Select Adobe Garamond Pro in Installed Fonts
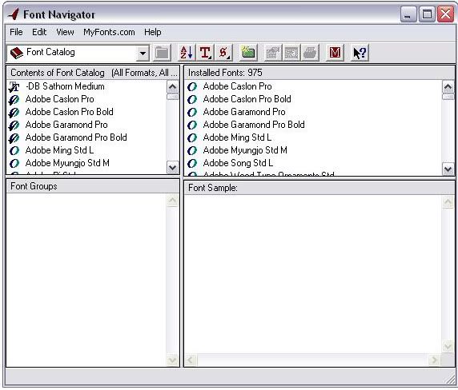458x390 pixels. coord(244,112)
